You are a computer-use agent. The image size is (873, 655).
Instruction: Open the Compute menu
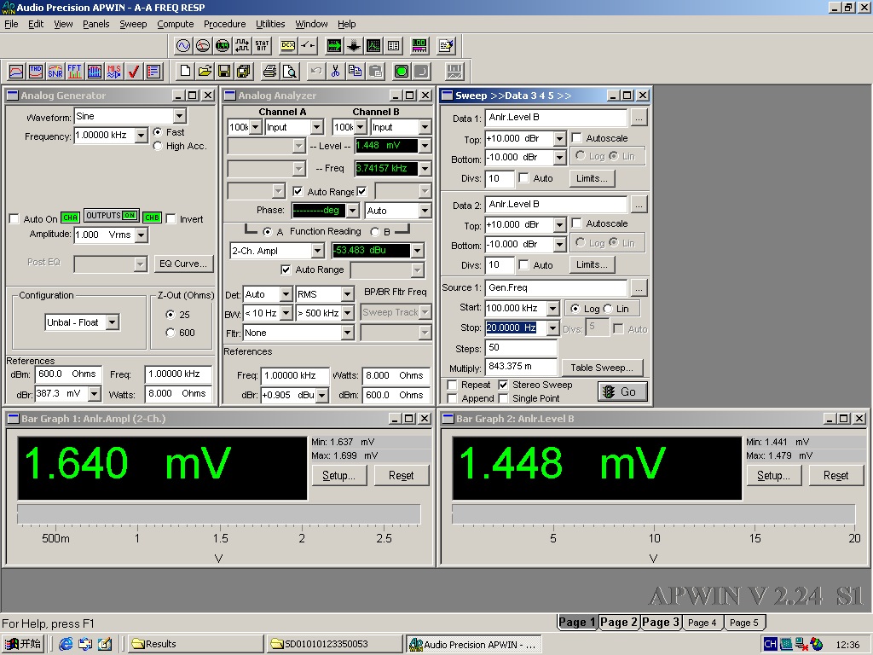pyautogui.click(x=176, y=24)
